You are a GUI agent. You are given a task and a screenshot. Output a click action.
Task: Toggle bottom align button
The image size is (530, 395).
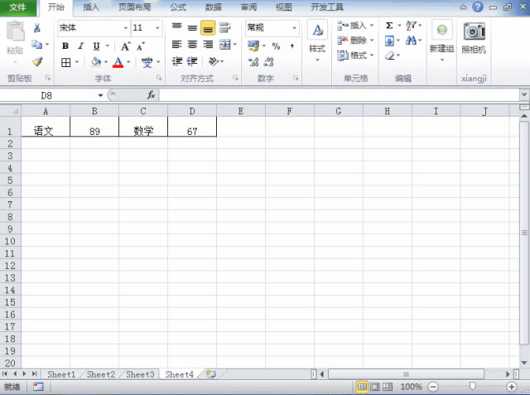208,27
